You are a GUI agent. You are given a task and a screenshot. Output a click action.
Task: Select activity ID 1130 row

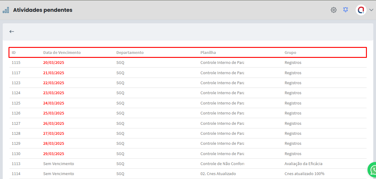(16, 154)
